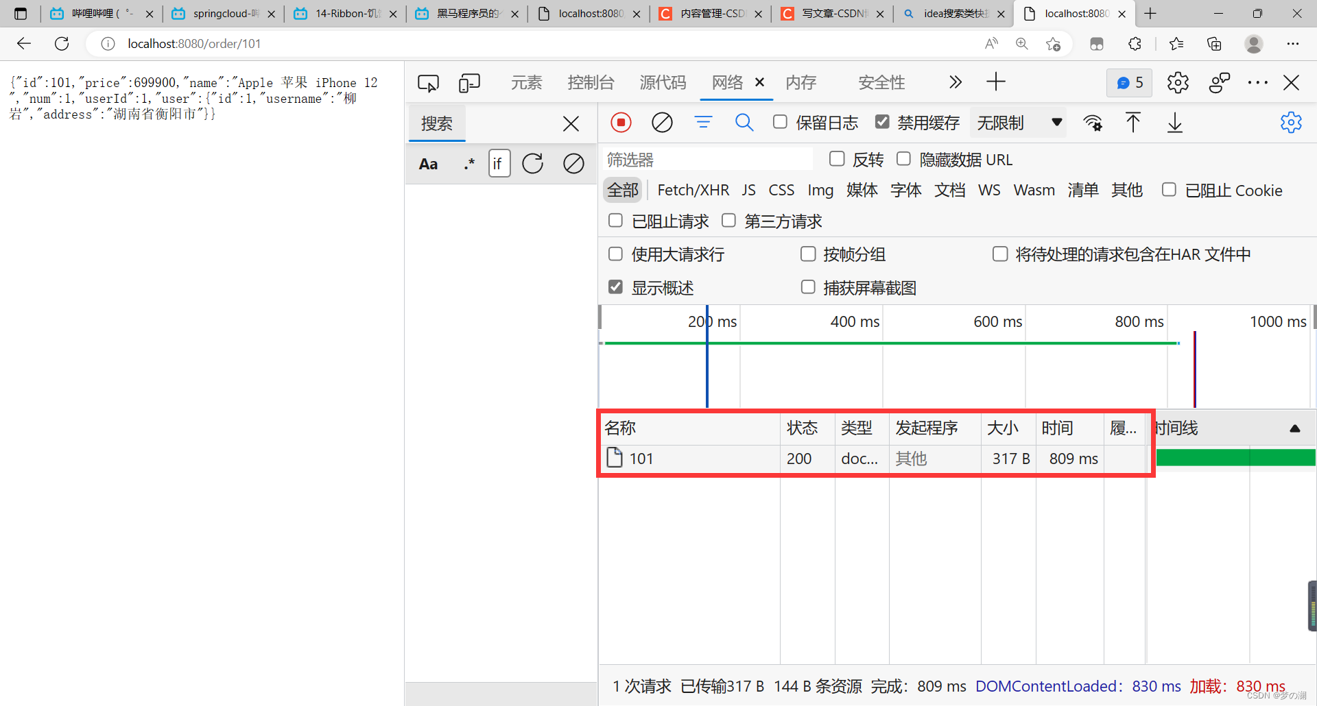Image resolution: width=1317 pixels, height=706 pixels.
Task: Enable 隐藏数据 URL checkbox
Action: [904, 159]
